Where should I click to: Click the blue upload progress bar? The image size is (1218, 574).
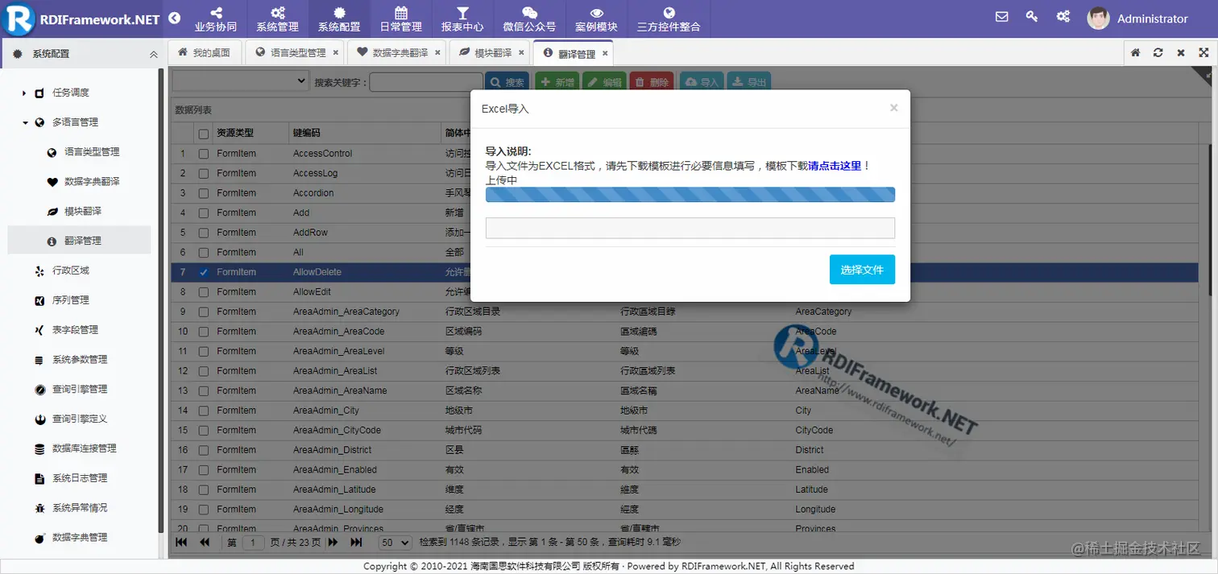click(690, 194)
